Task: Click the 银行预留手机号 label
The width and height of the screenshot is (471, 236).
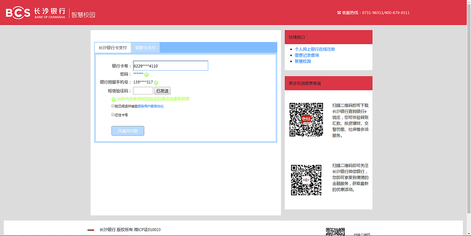Action: pyautogui.click(x=115, y=82)
